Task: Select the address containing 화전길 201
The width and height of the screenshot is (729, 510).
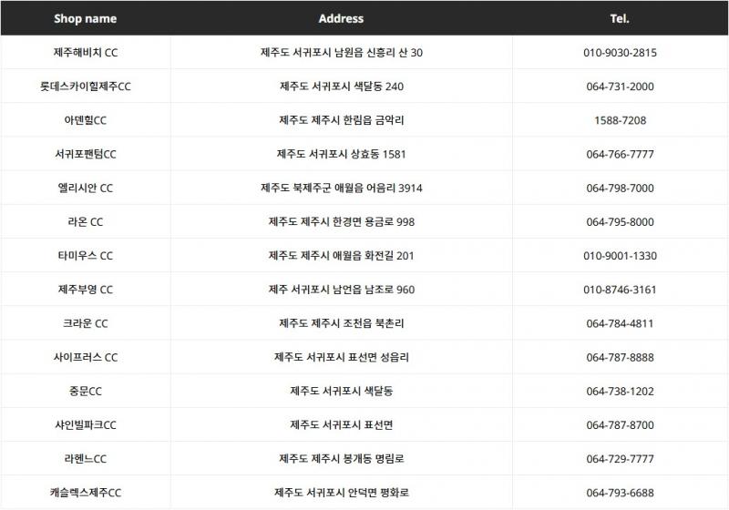Action: (x=341, y=256)
